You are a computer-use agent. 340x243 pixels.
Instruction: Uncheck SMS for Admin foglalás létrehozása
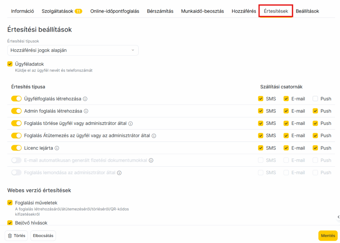coord(261,111)
